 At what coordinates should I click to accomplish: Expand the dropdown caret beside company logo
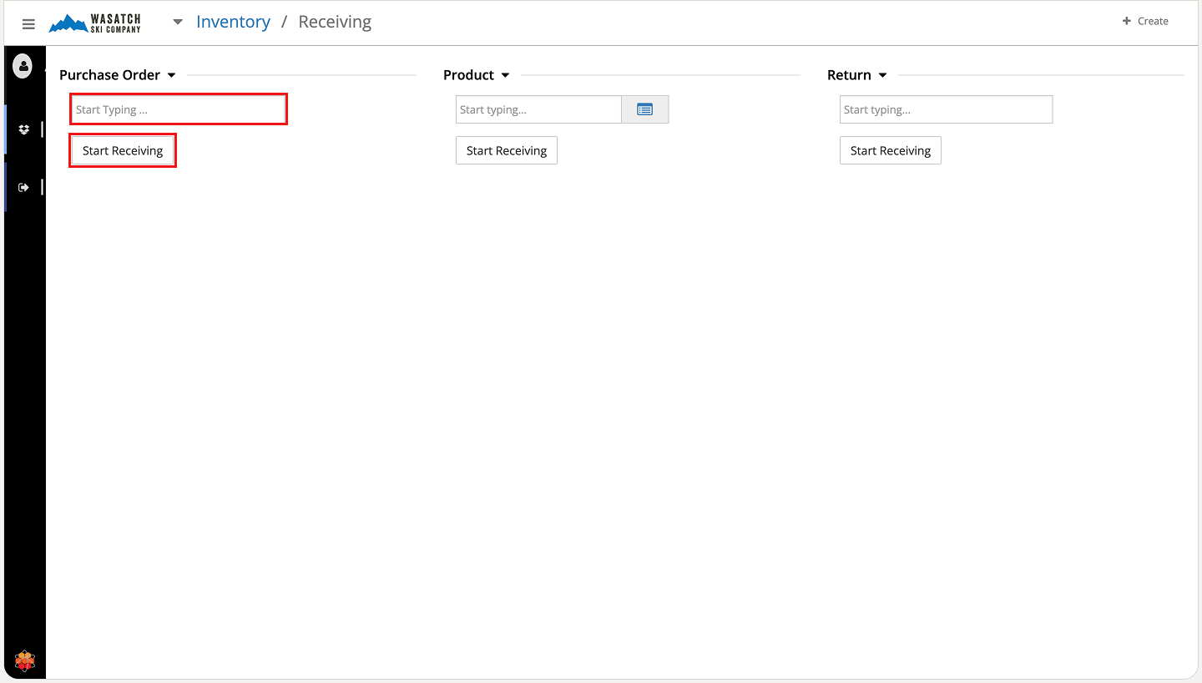[x=177, y=23]
